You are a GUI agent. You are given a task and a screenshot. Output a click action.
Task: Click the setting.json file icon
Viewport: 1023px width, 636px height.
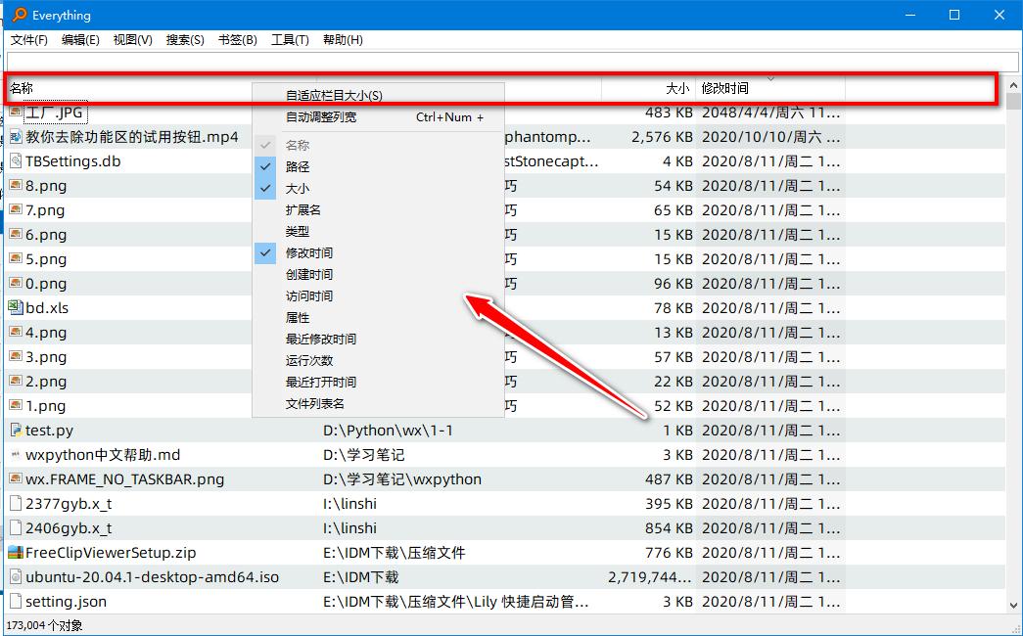point(16,601)
